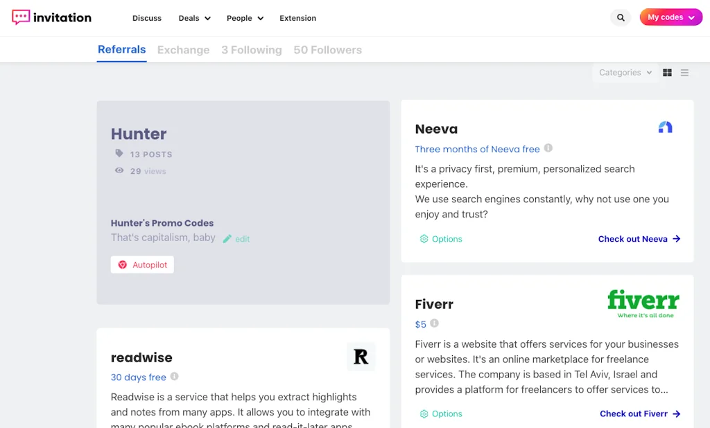Expand the People menu
This screenshot has width=710, height=428.
point(245,18)
